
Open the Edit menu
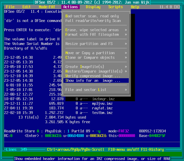(27, 7)
